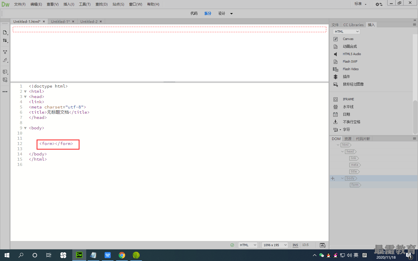Viewport: 418px width, 261px height.
Task: Click the File Management arrows icon
Action: (5, 41)
